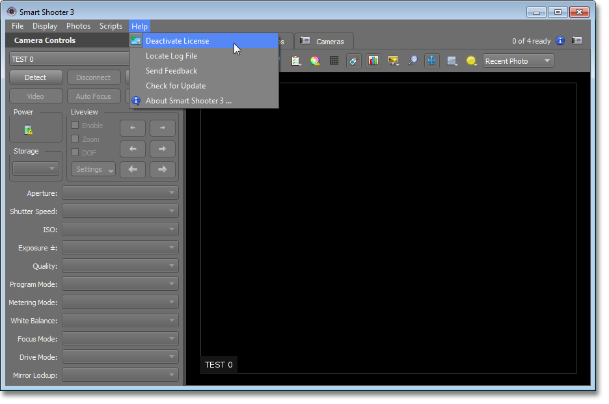Choose Deactivate License from Help menu
The image size is (609, 404).
click(177, 41)
